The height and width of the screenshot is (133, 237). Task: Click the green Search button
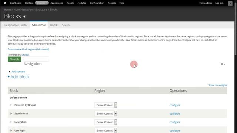tap(14, 59)
